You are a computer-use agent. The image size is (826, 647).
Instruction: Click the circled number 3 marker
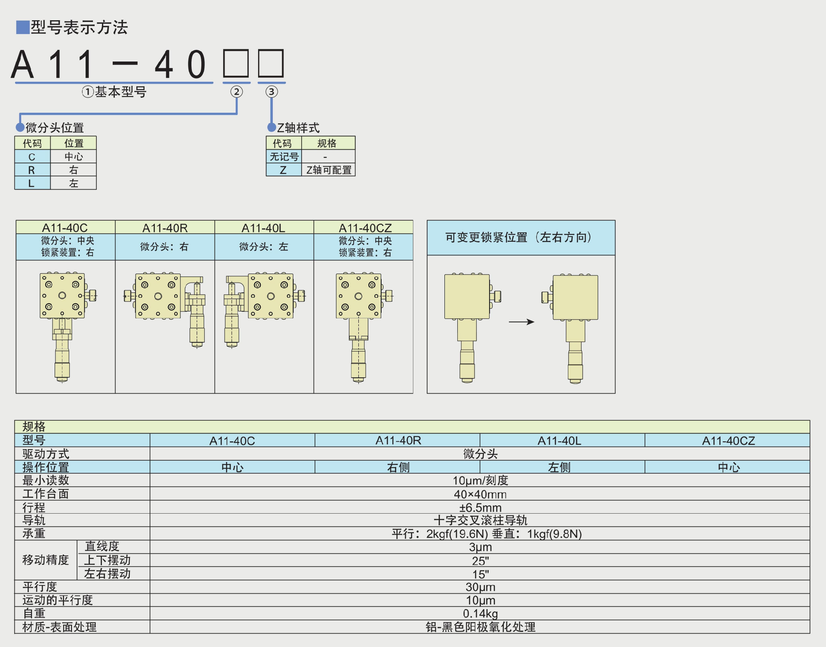point(271,92)
